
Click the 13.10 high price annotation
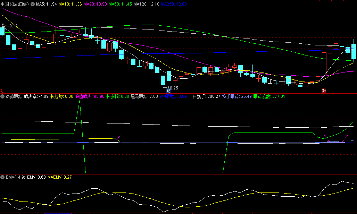click(x=12, y=26)
